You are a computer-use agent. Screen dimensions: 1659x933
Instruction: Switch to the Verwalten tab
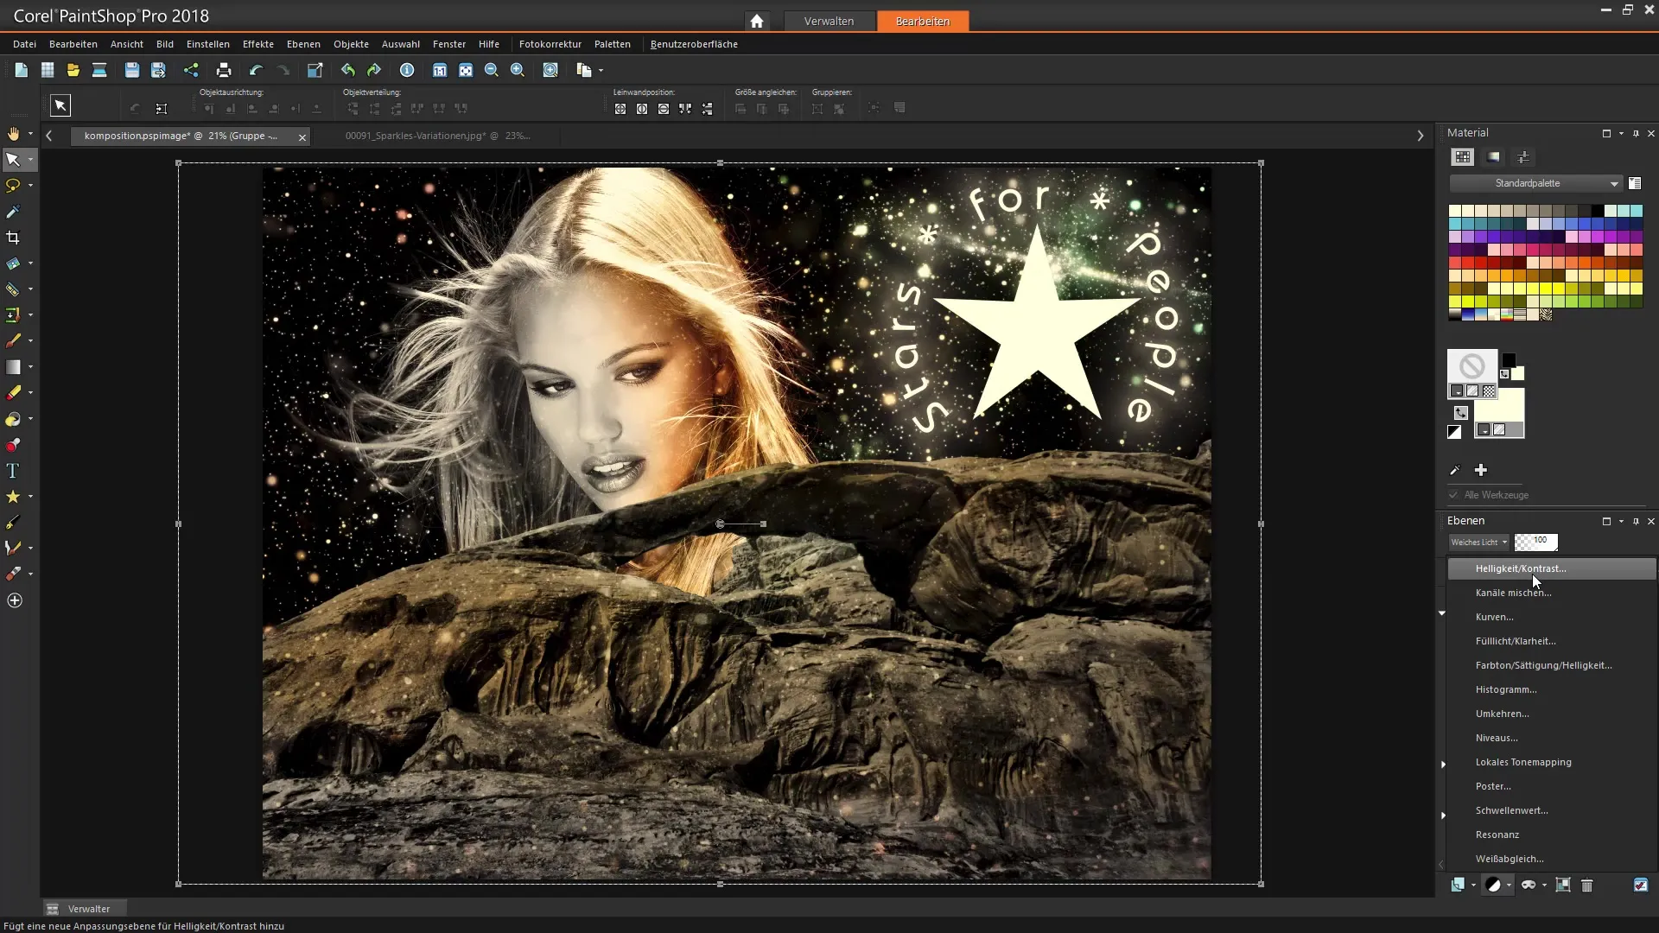click(x=829, y=21)
